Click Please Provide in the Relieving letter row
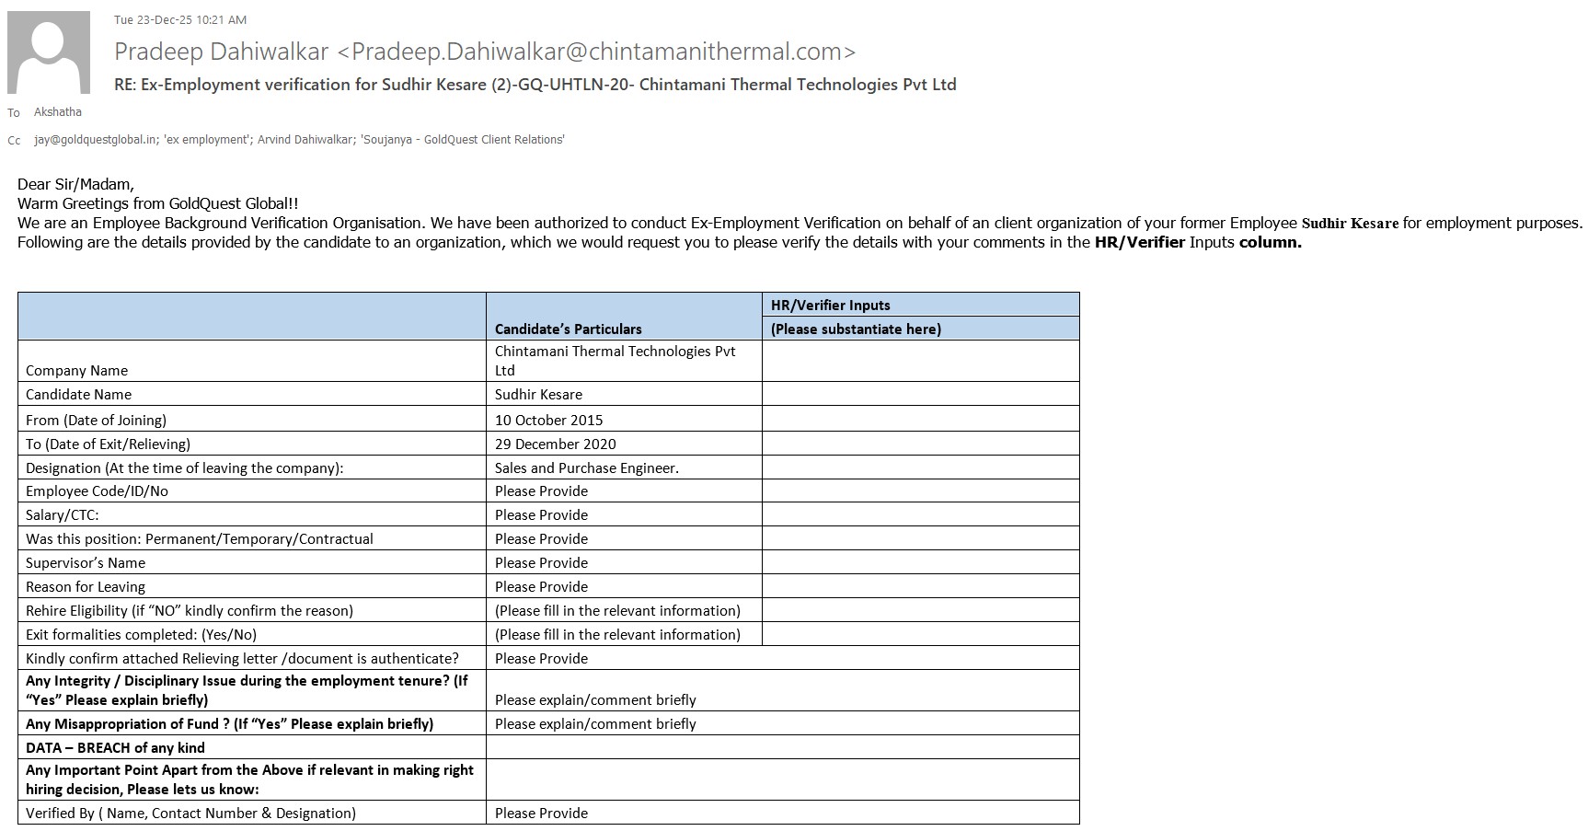1588x831 pixels. coord(541,658)
